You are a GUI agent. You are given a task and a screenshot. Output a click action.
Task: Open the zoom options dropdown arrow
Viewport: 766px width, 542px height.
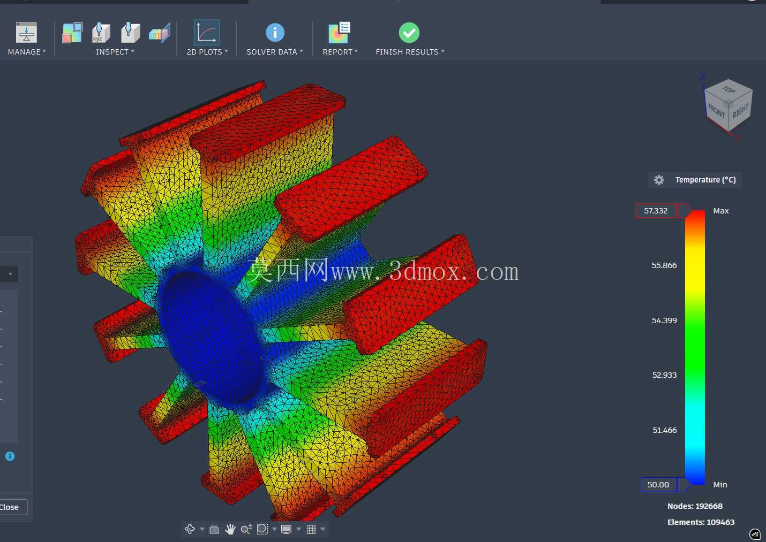(274, 529)
